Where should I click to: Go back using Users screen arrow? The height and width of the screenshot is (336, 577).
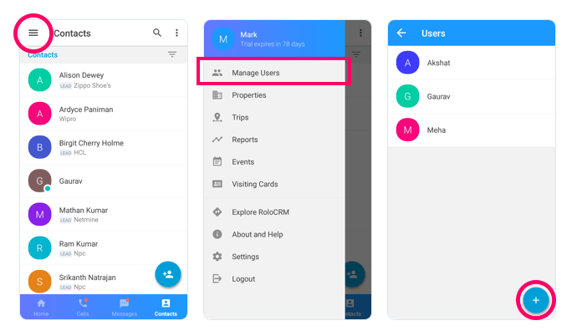click(x=401, y=33)
